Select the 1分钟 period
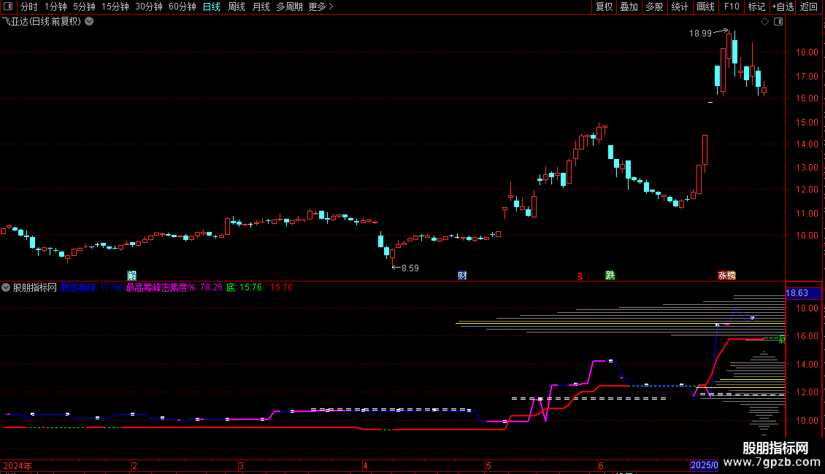Viewport: 825px width, 474px height. [x=55, y=7]
